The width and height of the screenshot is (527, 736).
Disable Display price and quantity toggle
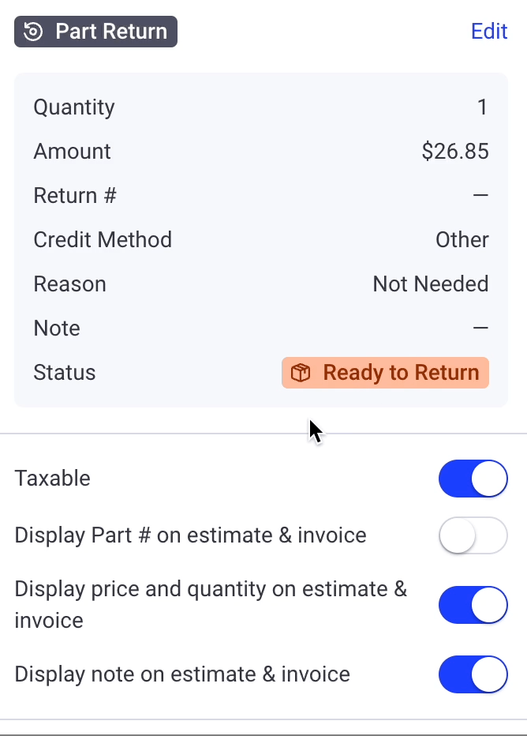point(473,605)
